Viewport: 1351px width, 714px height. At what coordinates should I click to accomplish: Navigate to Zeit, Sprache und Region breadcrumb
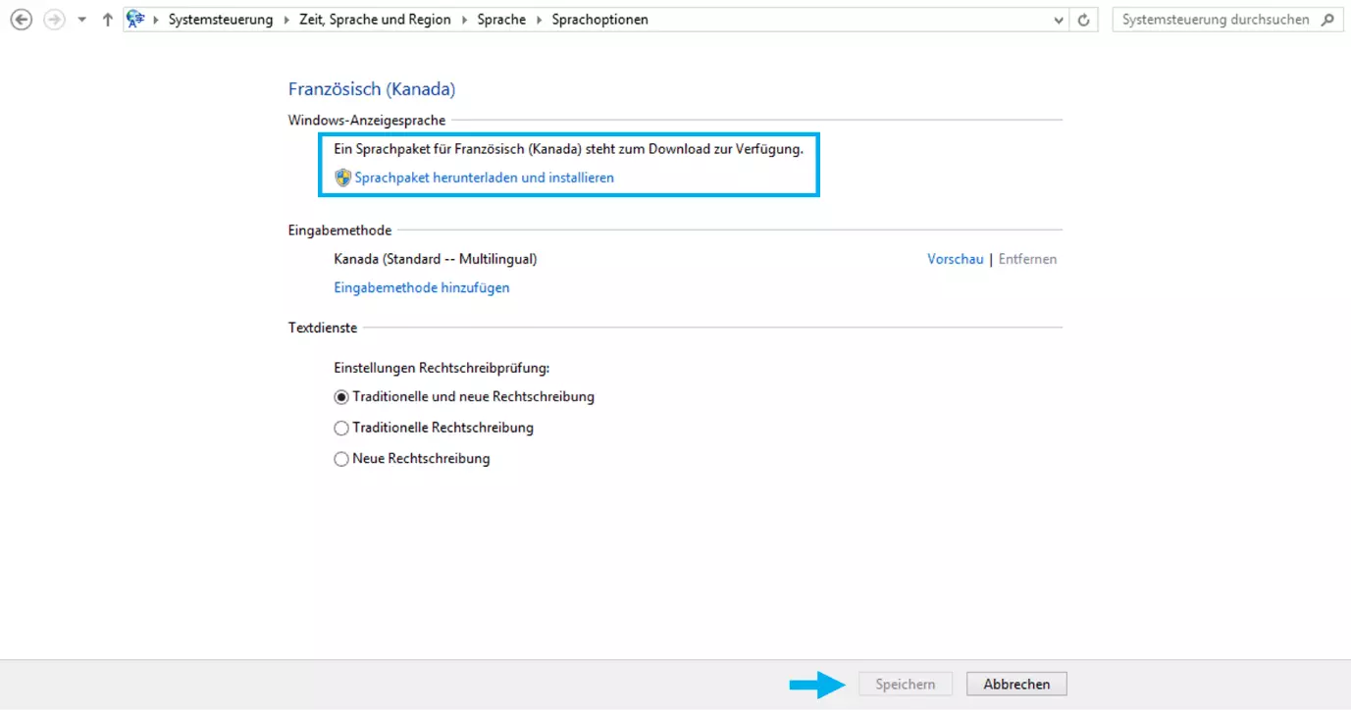pos(375,20)
